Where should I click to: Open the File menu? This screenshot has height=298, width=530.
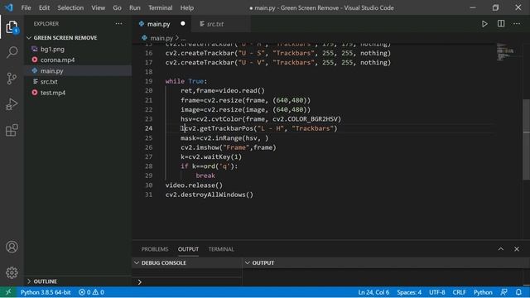[26, 7]
